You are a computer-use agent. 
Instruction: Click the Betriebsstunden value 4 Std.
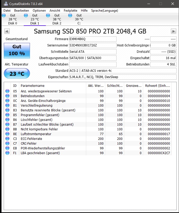point(163,64)
